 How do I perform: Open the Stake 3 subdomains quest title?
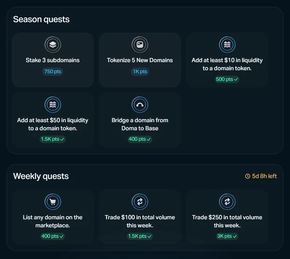pyautogui.click(x=53, y=60)
